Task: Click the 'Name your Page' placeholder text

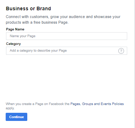Action: (23, 36)
